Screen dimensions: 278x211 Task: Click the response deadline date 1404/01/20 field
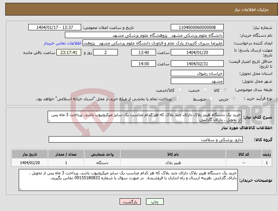(197, 52)
